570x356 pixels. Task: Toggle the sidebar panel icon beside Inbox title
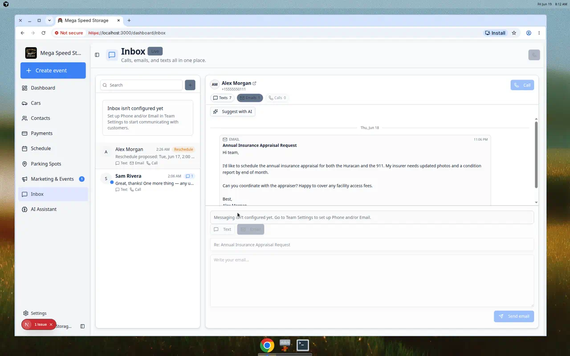(97, 55)
